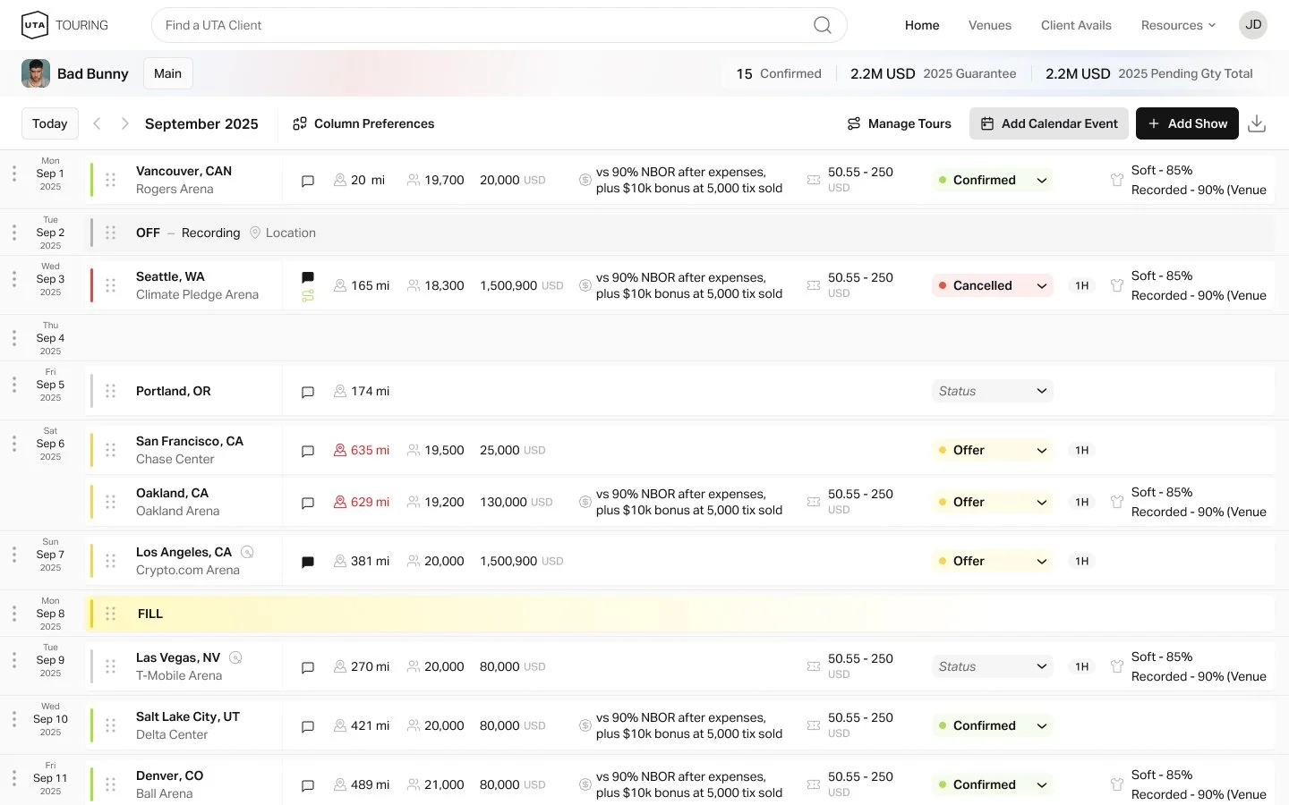Grab the drag handle on the Vancouver row

111,180
